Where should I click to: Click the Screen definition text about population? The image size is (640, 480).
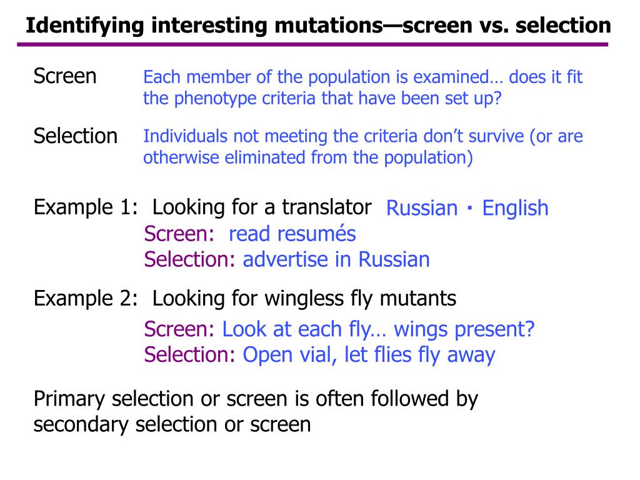pyautogui.click(x=362, y=87)
